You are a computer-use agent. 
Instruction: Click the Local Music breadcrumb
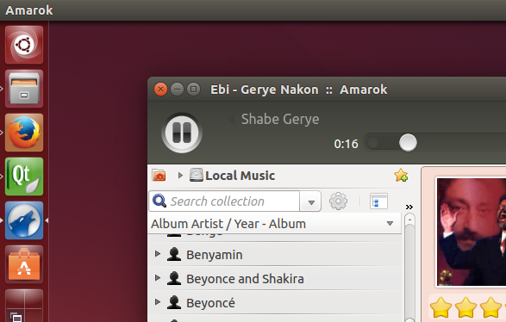[x=240, y=176]
